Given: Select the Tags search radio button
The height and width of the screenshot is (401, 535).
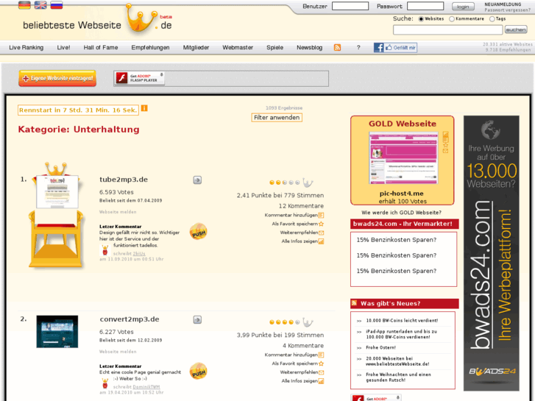Looking at the screenshot, I should click(x=492, y=19).
